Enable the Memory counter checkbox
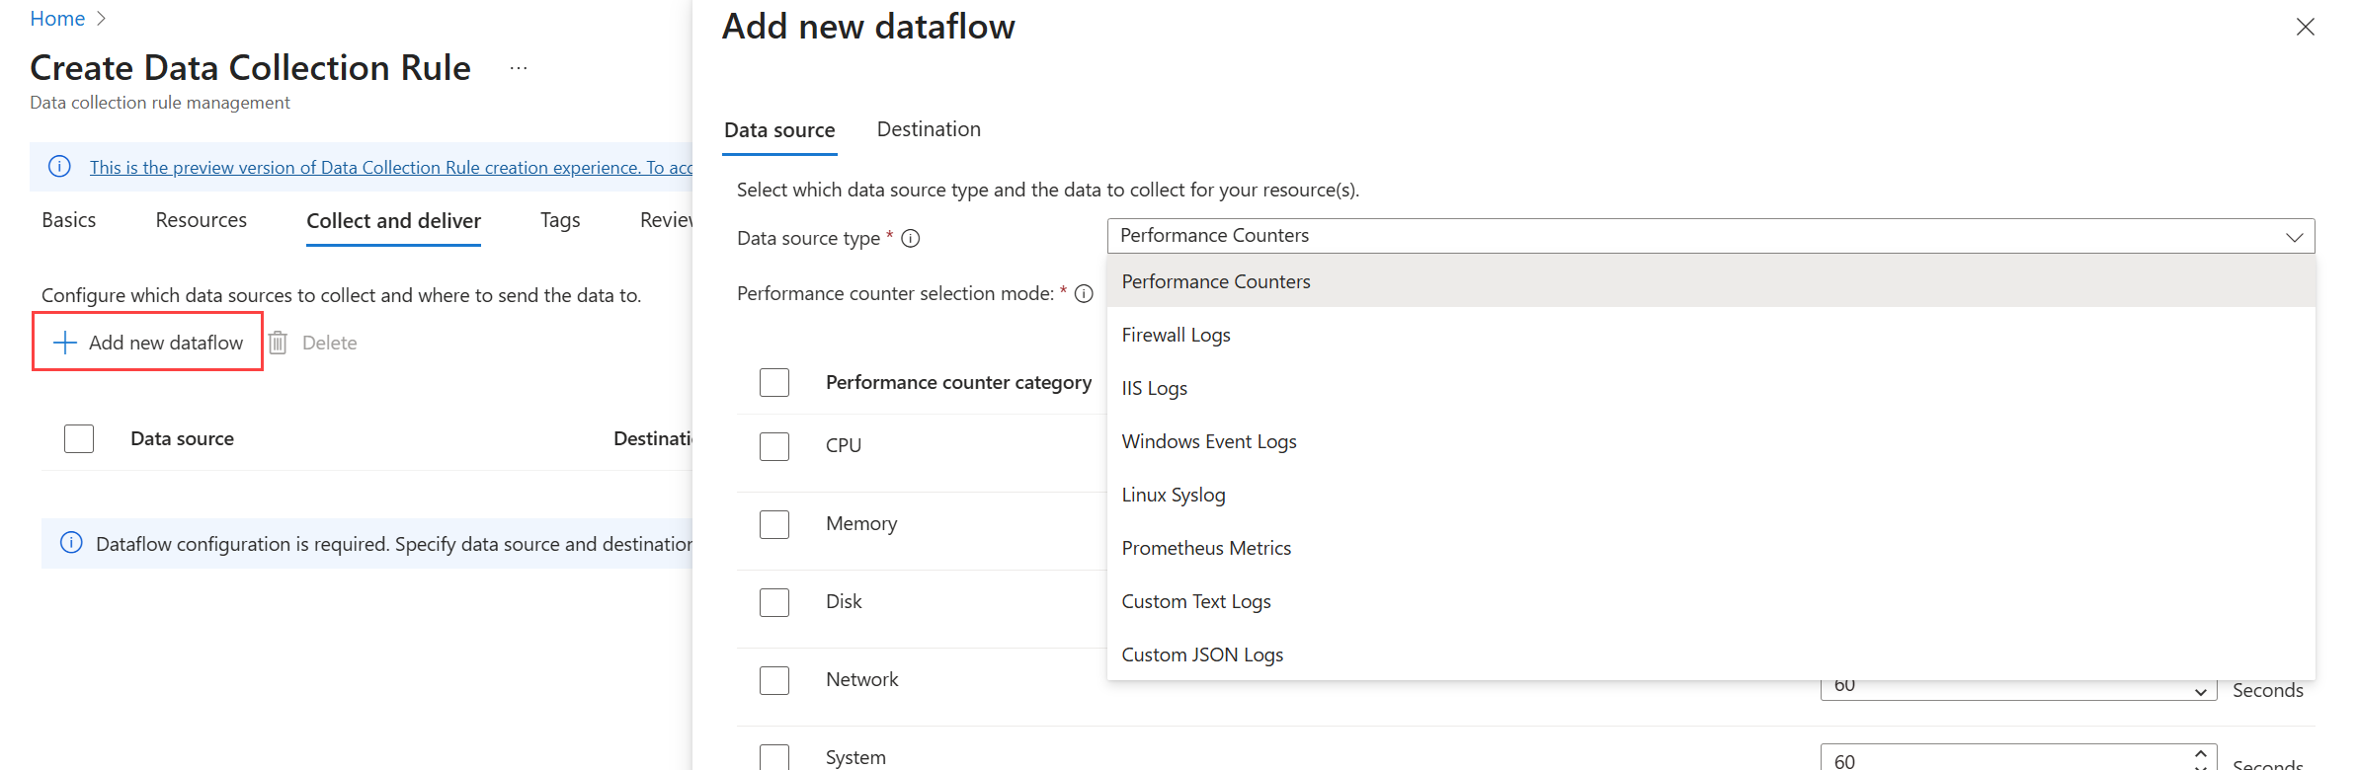Screen dimensions: 2357x770 pyautogui.click(x=774, y=524)
